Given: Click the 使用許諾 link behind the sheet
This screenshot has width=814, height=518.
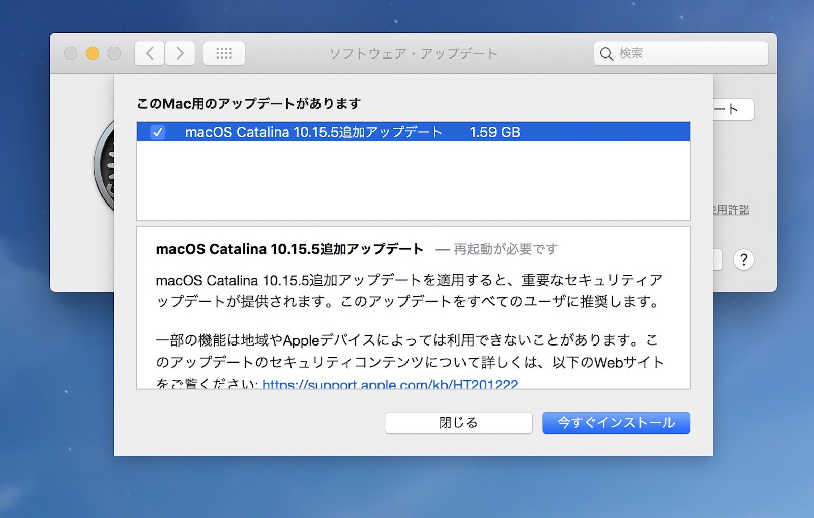Looking at the screenshot, I should click(731, 210).
